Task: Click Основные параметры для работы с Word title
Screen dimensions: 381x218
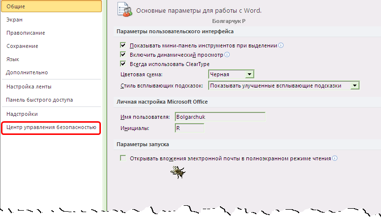Action: [199, 11]
